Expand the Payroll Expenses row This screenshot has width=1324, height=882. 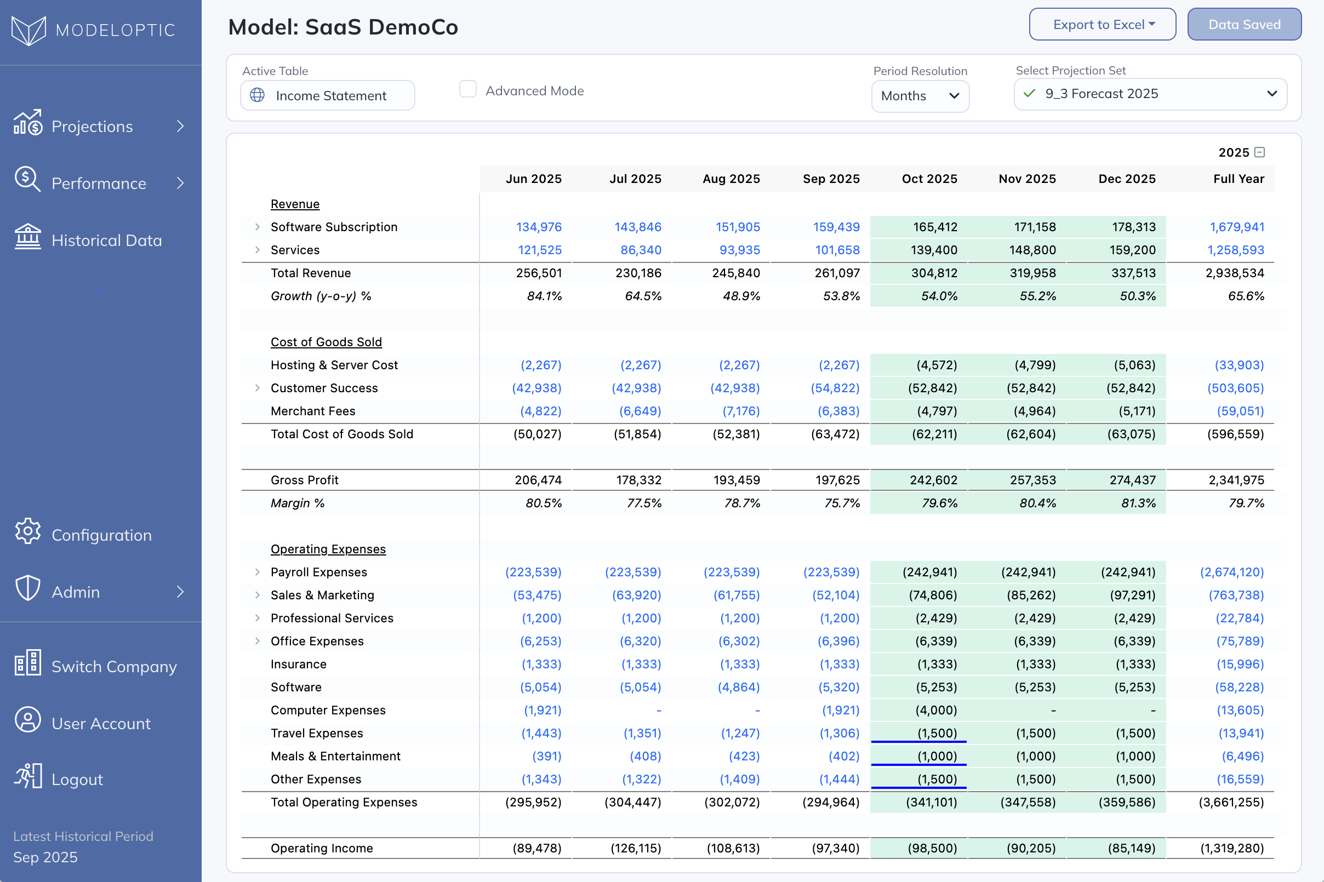(257, 572)
